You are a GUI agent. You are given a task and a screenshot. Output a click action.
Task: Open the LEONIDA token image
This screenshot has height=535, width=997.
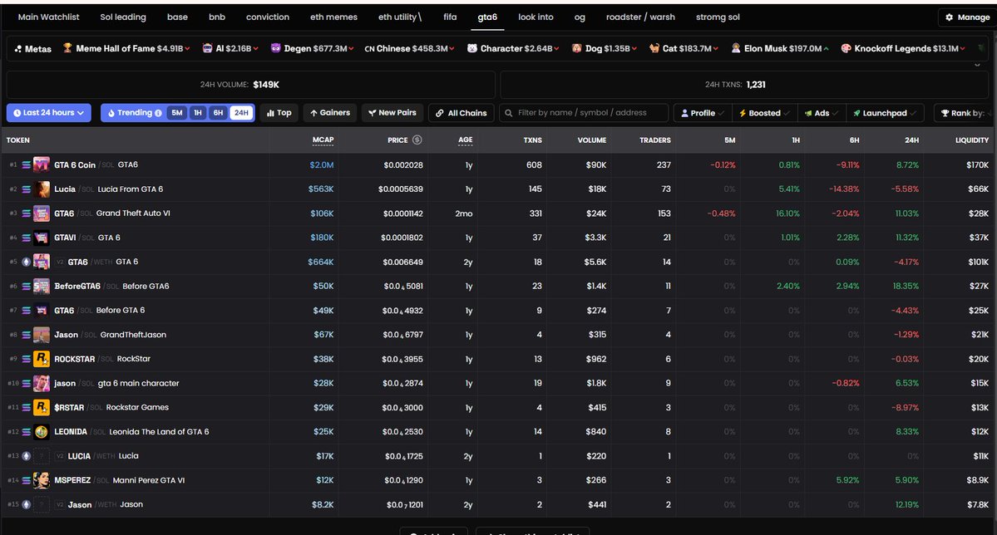pos(42,431)
